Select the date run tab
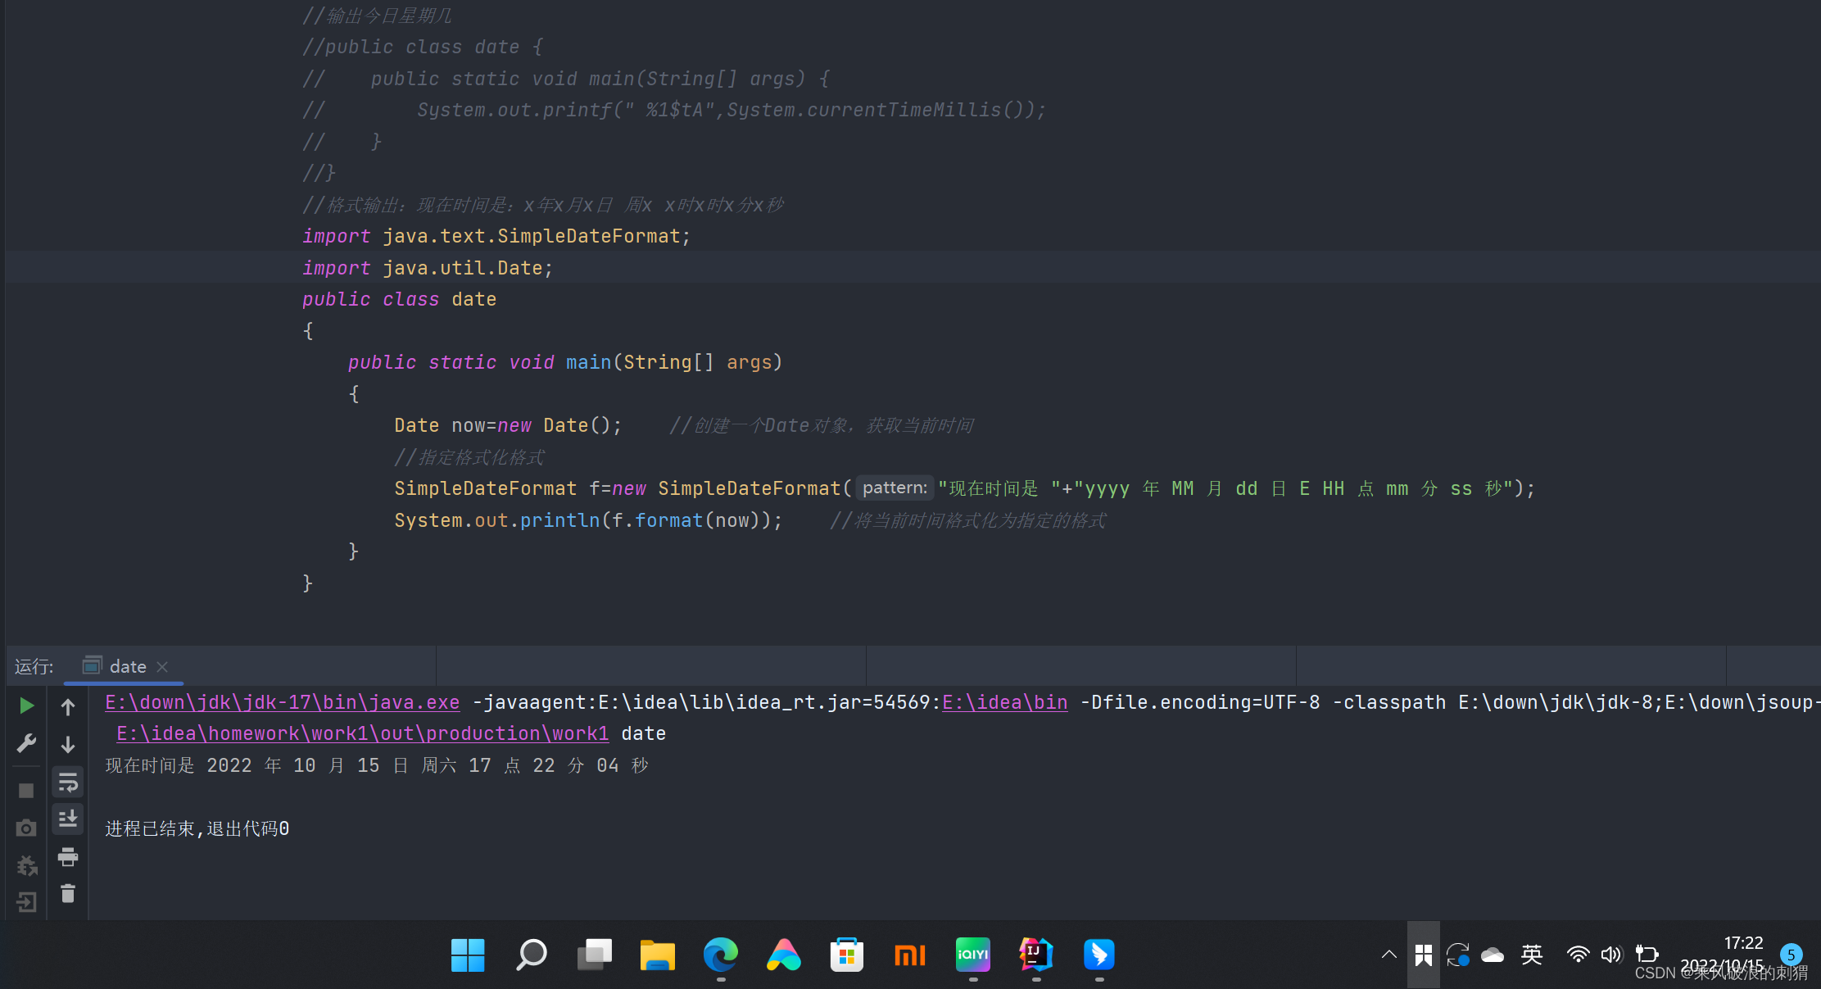1821x989 pixels. [127, 666]
